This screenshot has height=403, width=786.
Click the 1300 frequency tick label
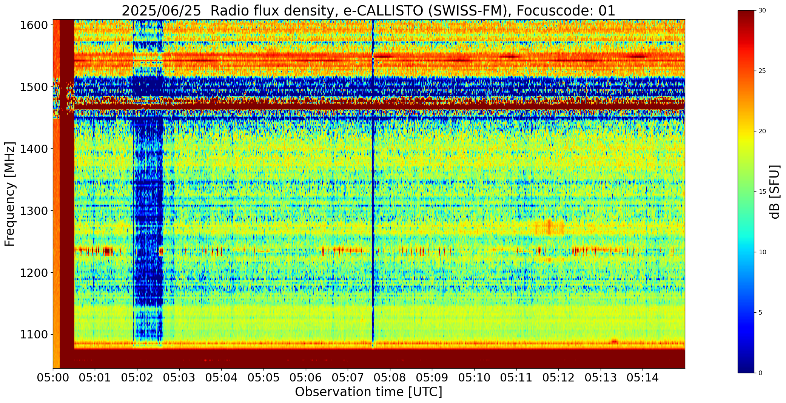click(34, 211)
